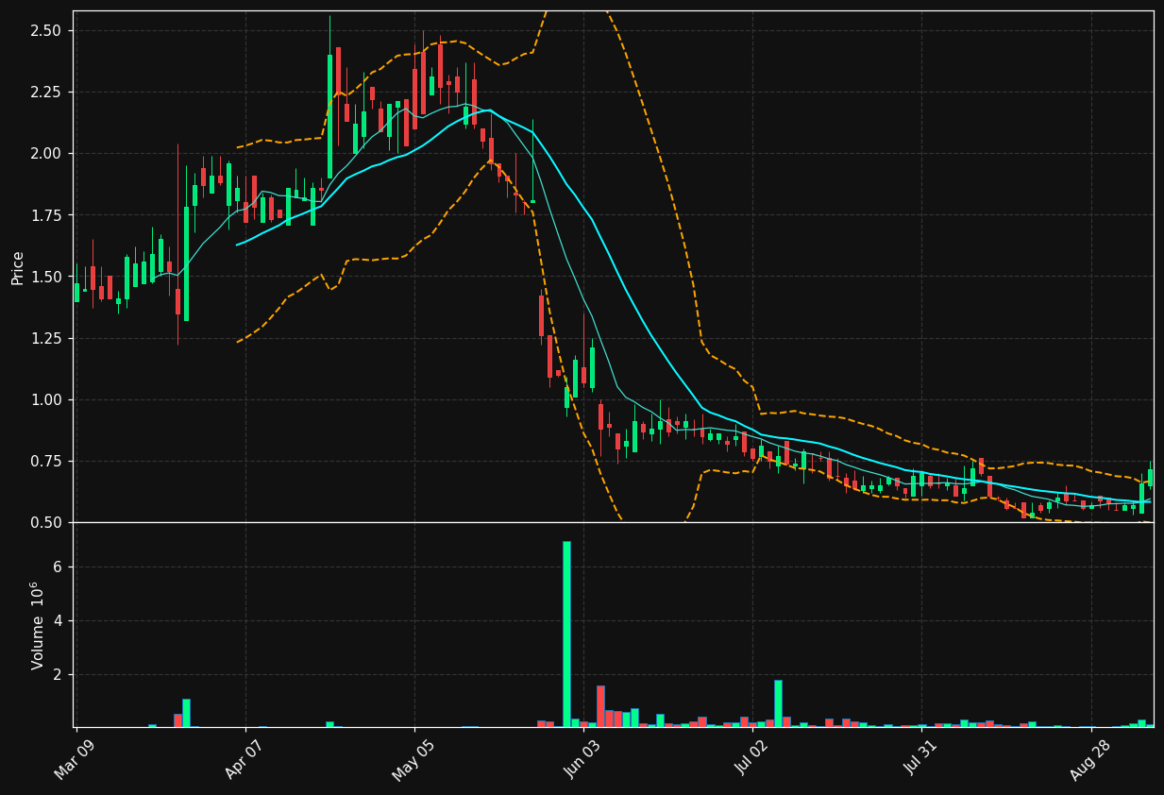Image resolution: width=1164 pixels, height=795 pixels.
Task: Click the volume axis 4 label
Action: 58,620
